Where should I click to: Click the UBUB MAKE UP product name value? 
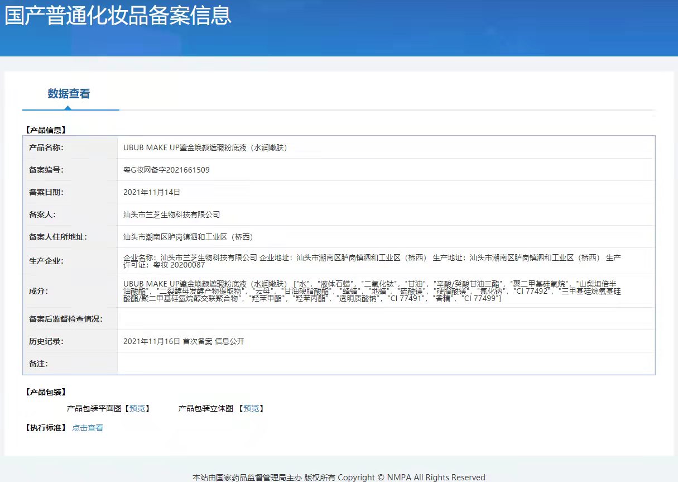point(205,147)
